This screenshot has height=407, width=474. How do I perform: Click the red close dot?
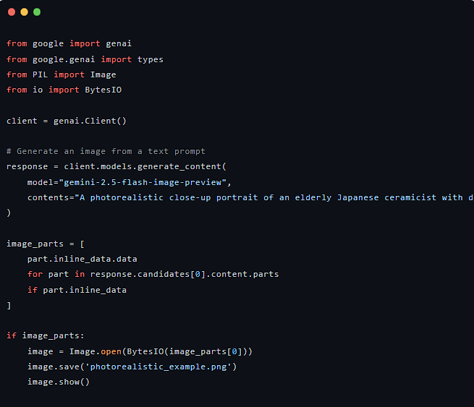click(12, 12)
